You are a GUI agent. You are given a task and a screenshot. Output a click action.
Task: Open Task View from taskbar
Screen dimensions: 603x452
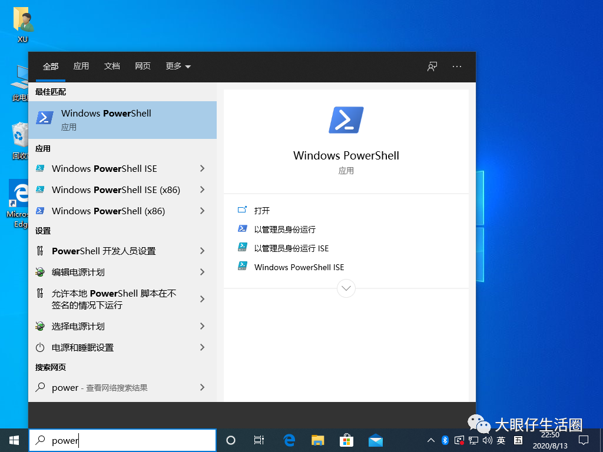click(x=259, y=440)
